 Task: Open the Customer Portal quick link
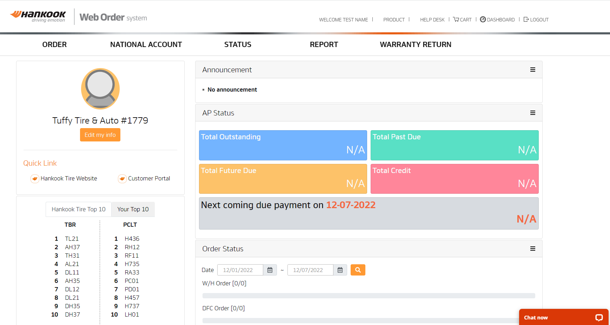coord(149,178)
